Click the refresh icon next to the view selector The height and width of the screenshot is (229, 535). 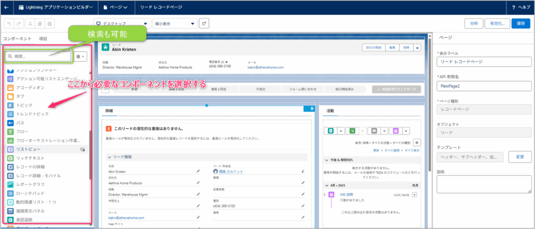[x=204, y=24]
